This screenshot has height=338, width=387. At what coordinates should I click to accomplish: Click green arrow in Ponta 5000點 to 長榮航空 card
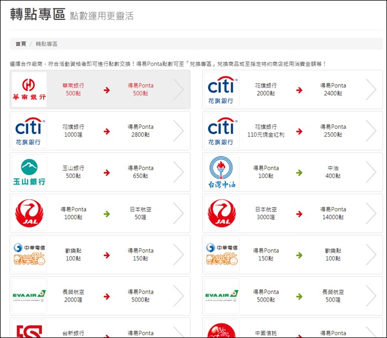coord(299,297)
